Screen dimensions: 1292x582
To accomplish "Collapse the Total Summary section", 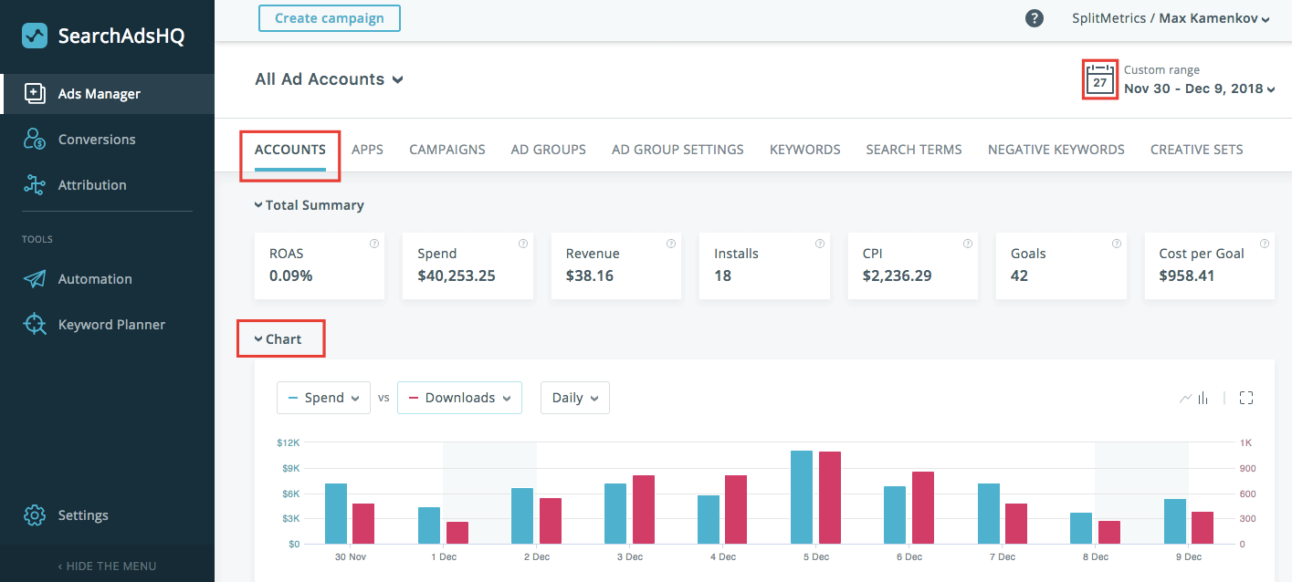I will pyautogui.click(x=309, y=205).
